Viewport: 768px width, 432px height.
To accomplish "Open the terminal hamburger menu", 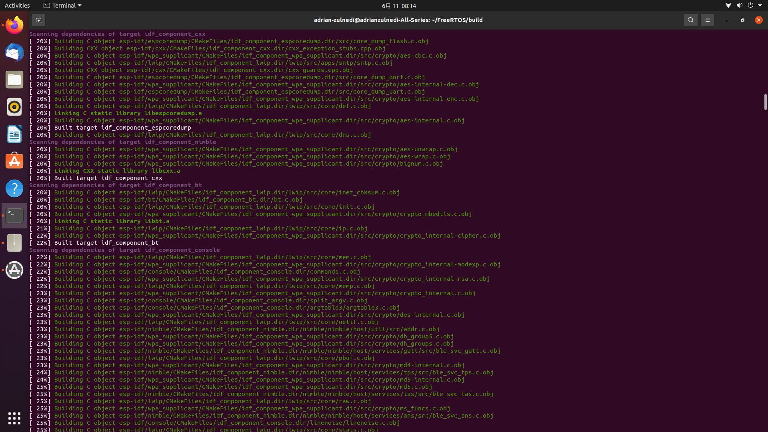I will pos(707,20).
